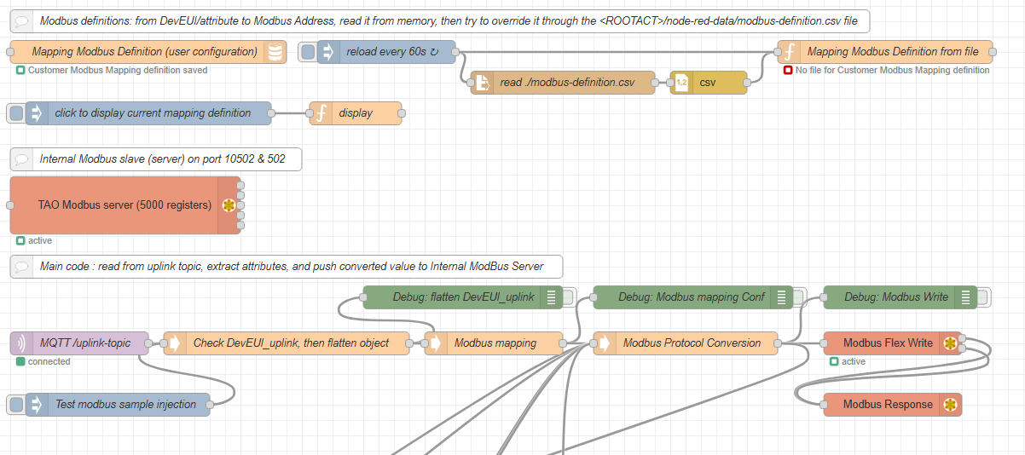Trigger the reload every 60s inject button
The image size is (1025, 455).
pos(308,52)
